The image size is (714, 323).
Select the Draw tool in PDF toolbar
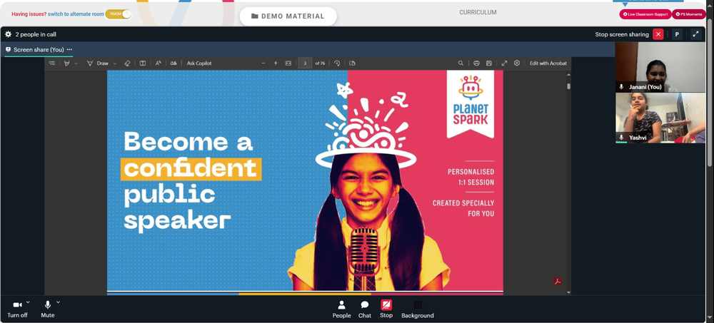[x=98, y=63]
